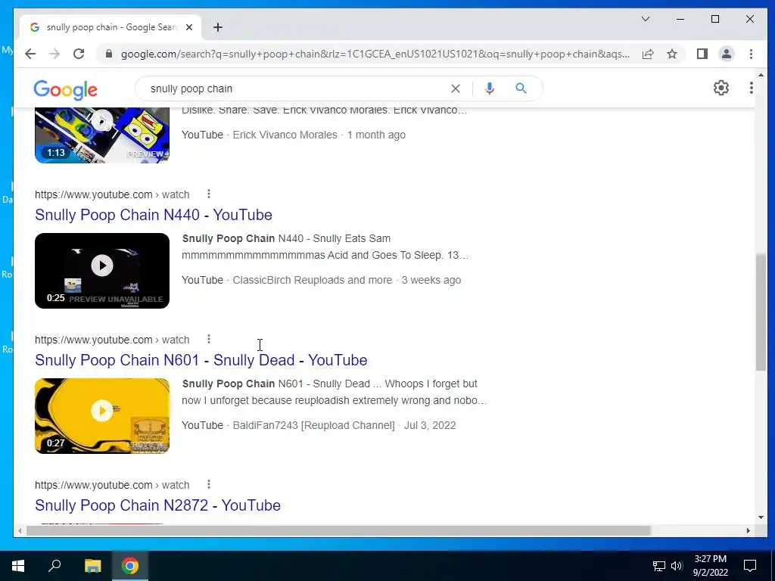
Task: Click 'Erick Vivanco Morales' channel text
Action: pyautogui.click(x=285, y=135)
